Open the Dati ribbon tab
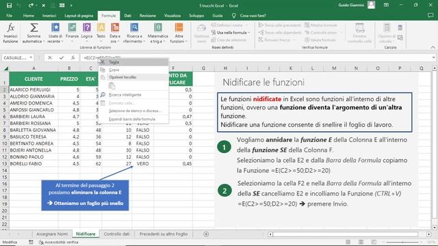Viewport: 438px width, 246px height. [x=128, y=16]
